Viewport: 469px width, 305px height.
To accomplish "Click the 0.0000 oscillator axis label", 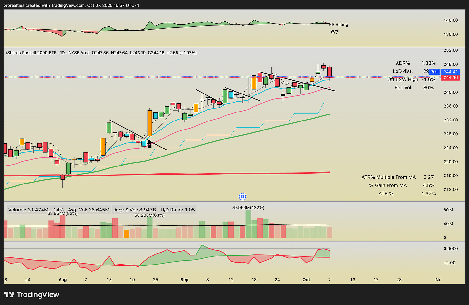I will pos(451,249).
